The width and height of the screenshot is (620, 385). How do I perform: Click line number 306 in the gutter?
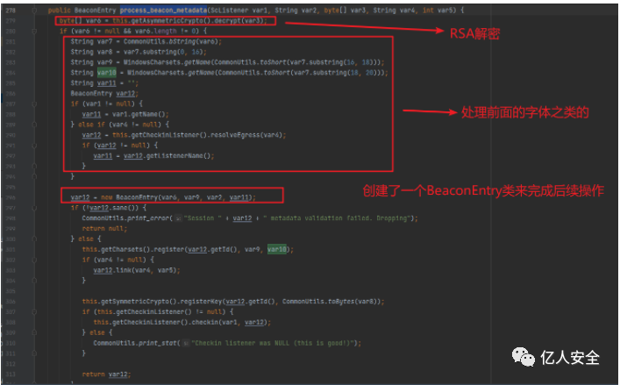click(x=11, y=301)
